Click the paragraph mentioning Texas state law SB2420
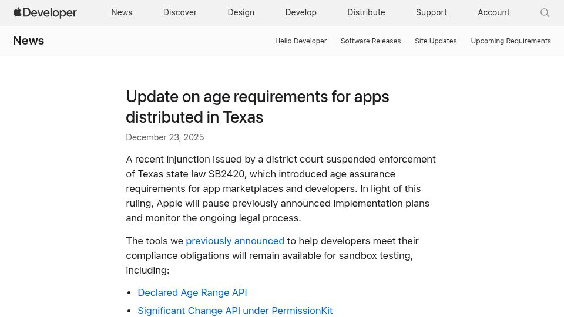 tap(281, 188)
